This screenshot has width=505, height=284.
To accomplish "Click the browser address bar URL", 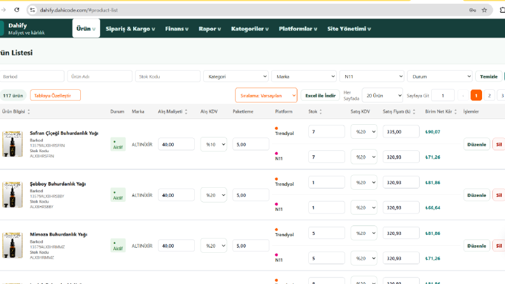I will click(78, 10).
